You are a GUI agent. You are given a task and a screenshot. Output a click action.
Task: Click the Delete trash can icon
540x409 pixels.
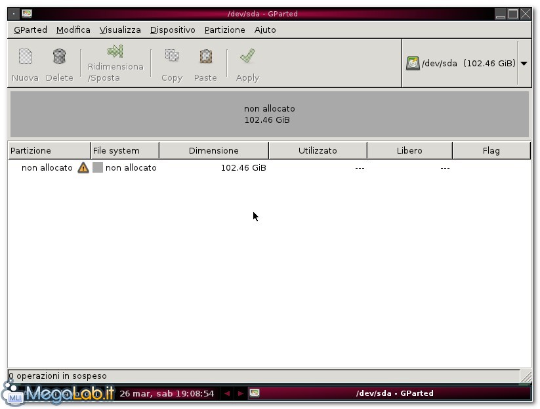59,56
